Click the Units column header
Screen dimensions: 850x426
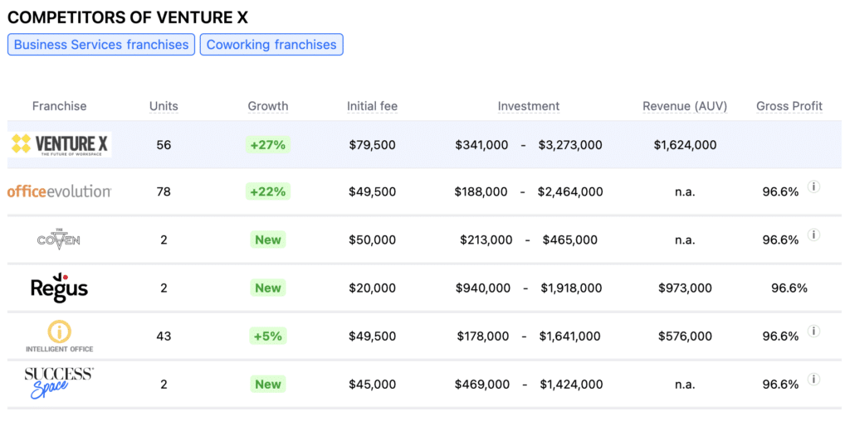(164, 106)
